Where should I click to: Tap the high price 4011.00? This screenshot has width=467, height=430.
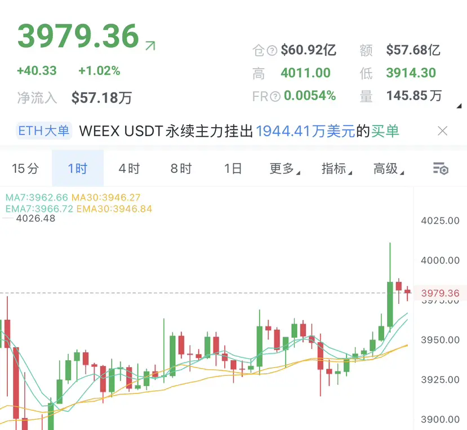(305, 73)
